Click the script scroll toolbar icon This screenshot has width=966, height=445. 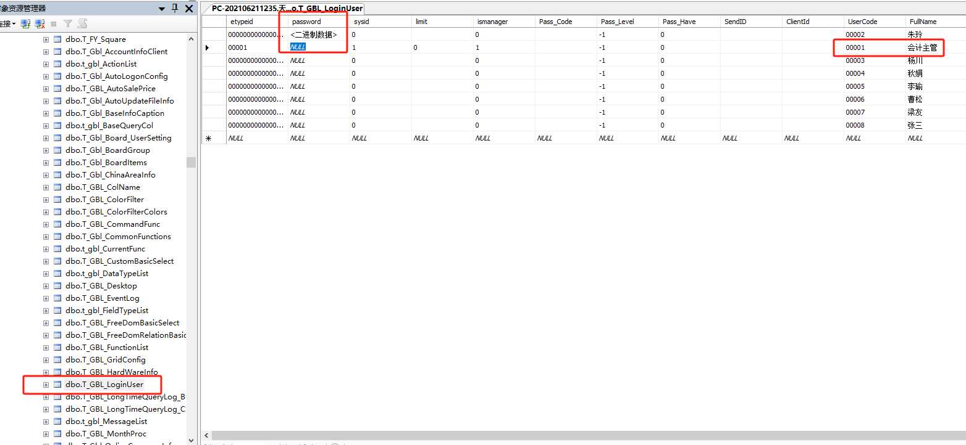tap(82, 23)
